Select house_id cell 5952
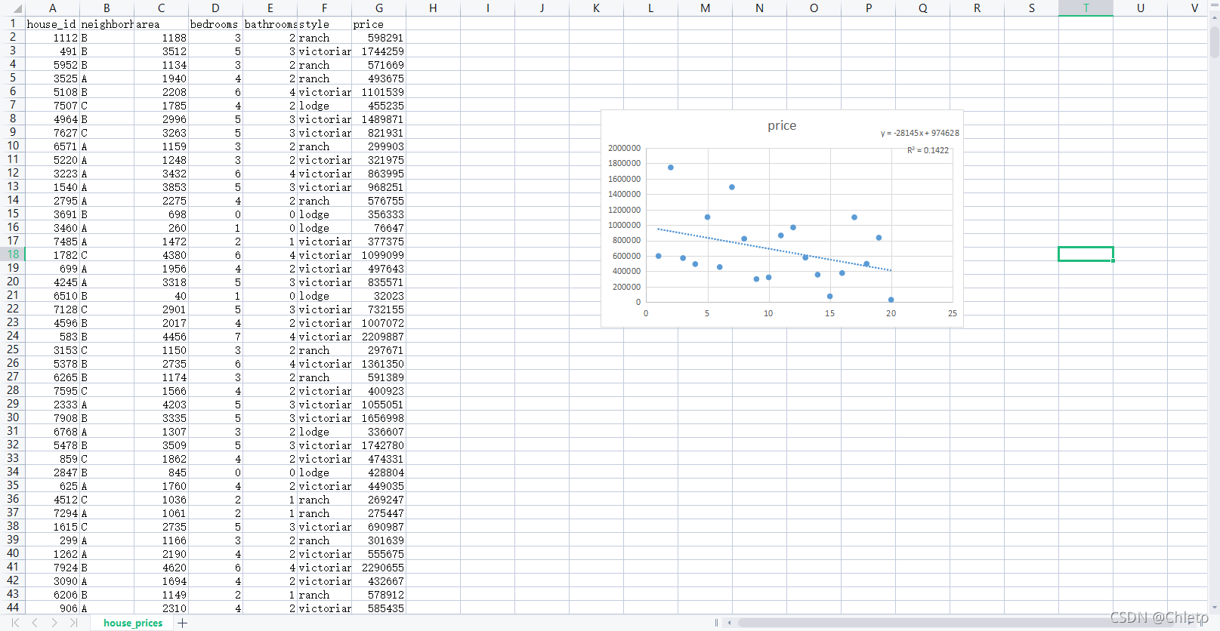Screen dimensions: 1220x631 (52, 65)
